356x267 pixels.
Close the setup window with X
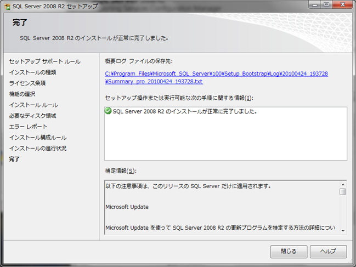(x=343, y=4)
